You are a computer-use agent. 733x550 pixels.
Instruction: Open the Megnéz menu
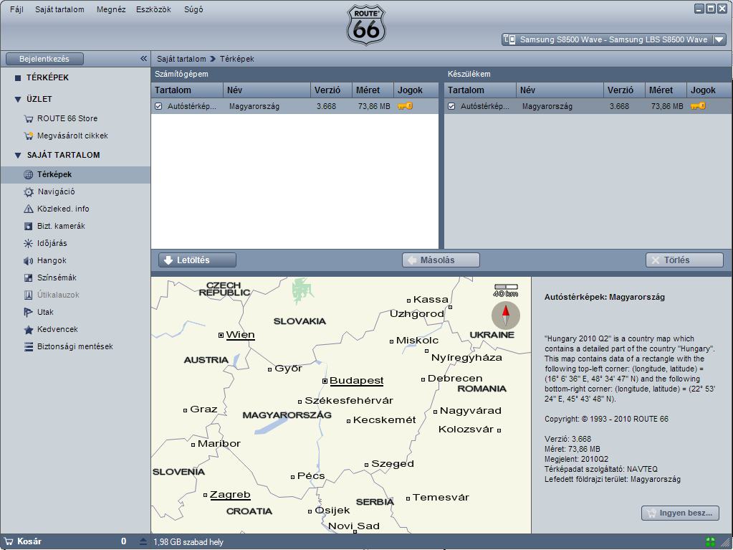coord(111,9)
